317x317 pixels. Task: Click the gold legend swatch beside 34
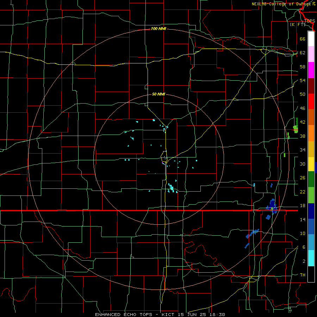(x=311, y=149)
